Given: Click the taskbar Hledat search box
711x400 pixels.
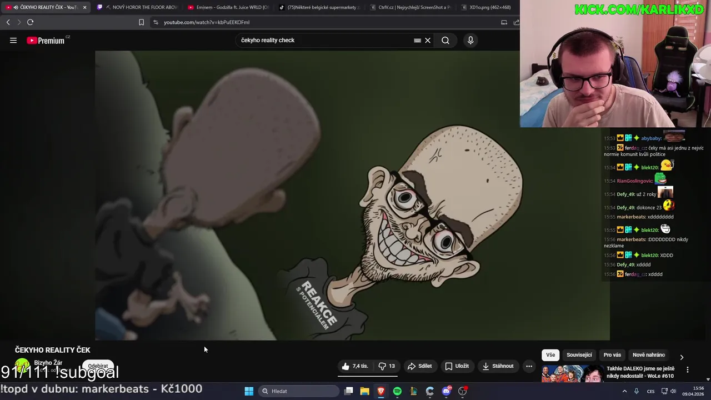Looking at the screenshot, I should pyautogui.click(x=299, y=391).
